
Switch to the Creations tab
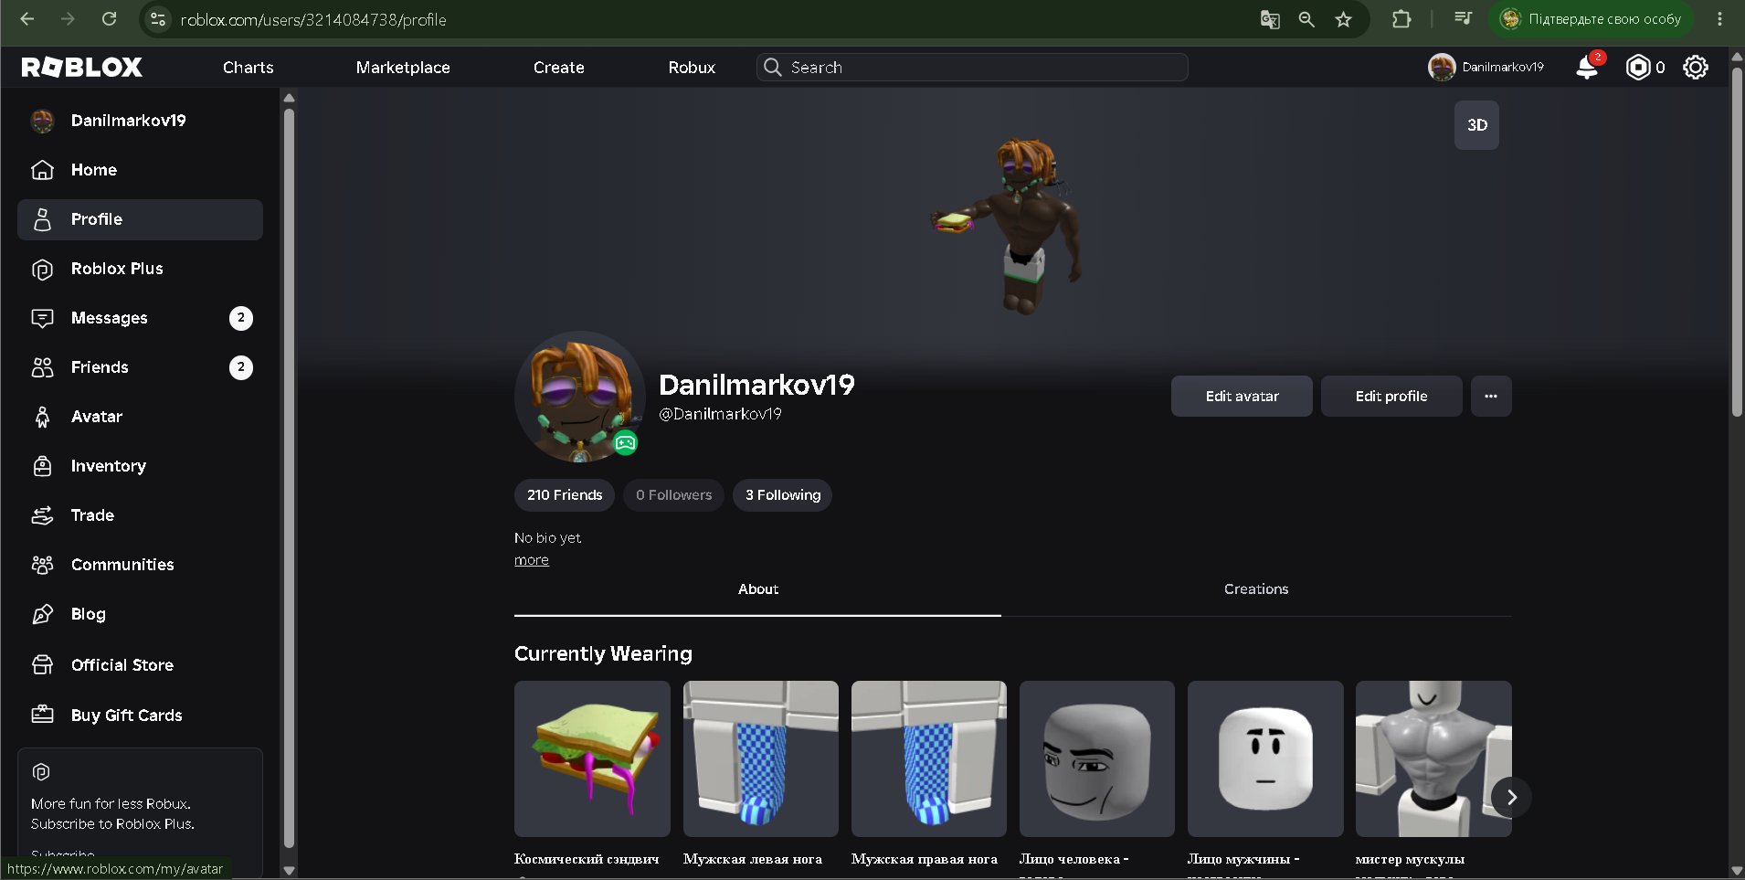[1256, 589]
